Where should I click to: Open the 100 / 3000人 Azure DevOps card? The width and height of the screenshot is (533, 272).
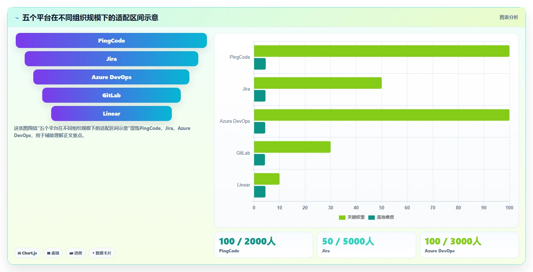469,245
